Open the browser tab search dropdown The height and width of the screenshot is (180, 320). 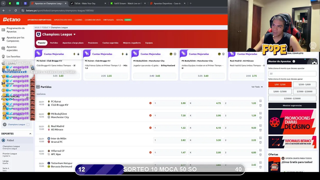tap(3, 3)
